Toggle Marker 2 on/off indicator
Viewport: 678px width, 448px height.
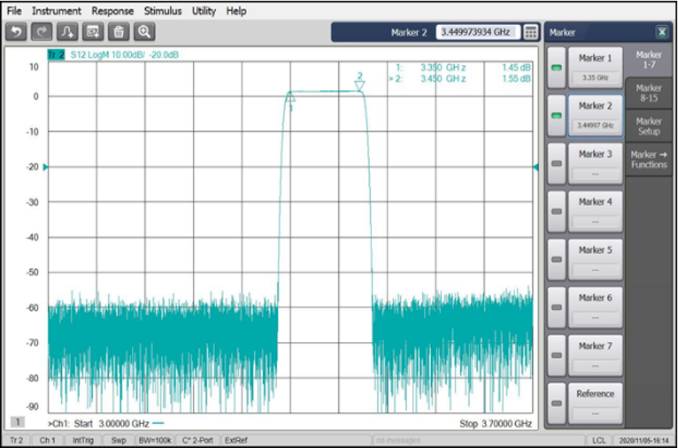coord(556,116)
